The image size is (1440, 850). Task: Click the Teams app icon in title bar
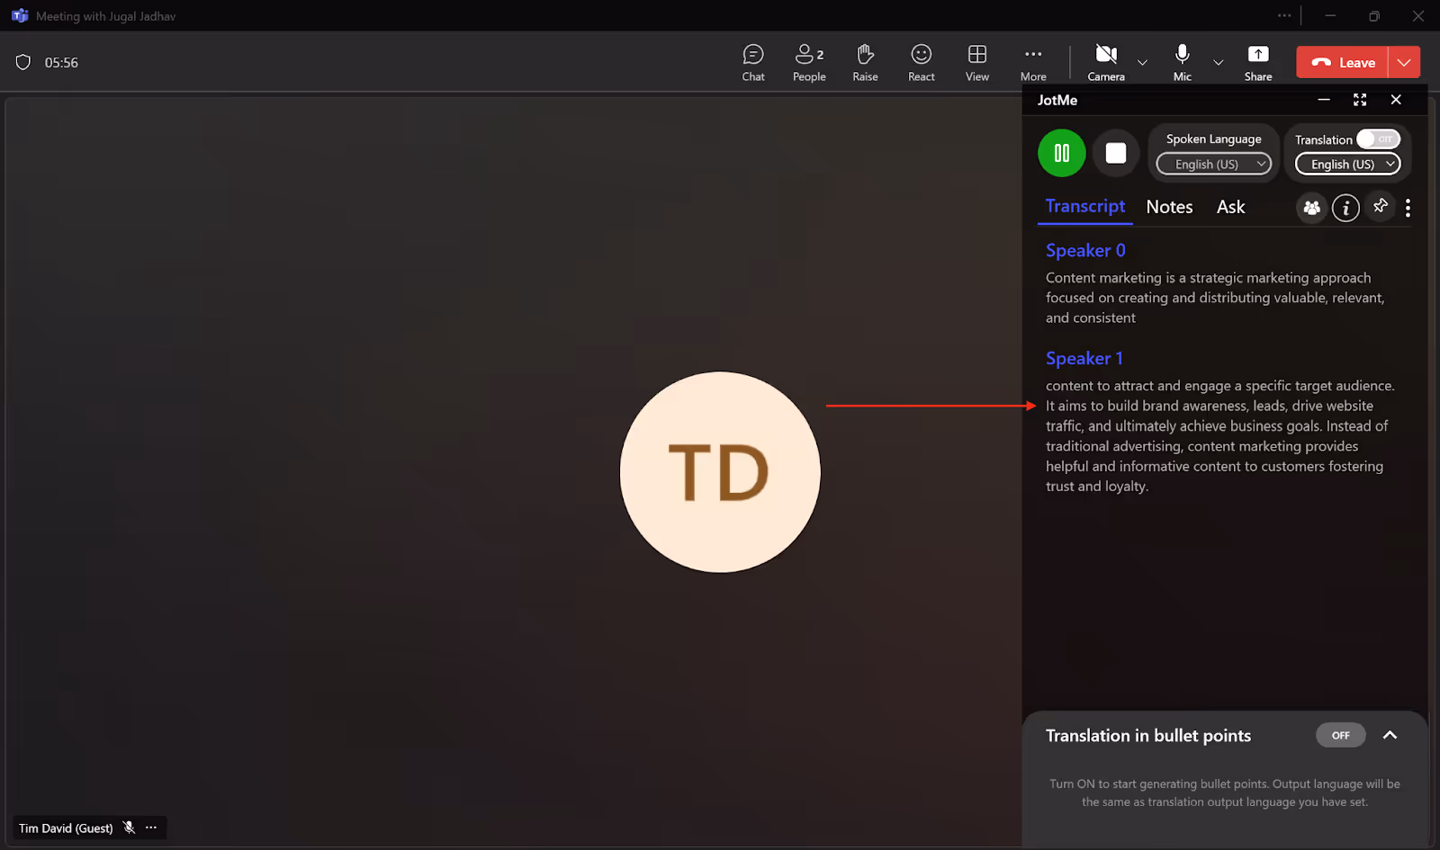[x=19, y=16]
